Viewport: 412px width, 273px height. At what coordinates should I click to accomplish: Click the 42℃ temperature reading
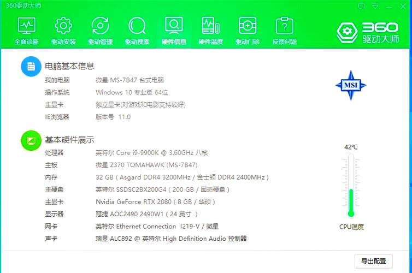point(351,147)
